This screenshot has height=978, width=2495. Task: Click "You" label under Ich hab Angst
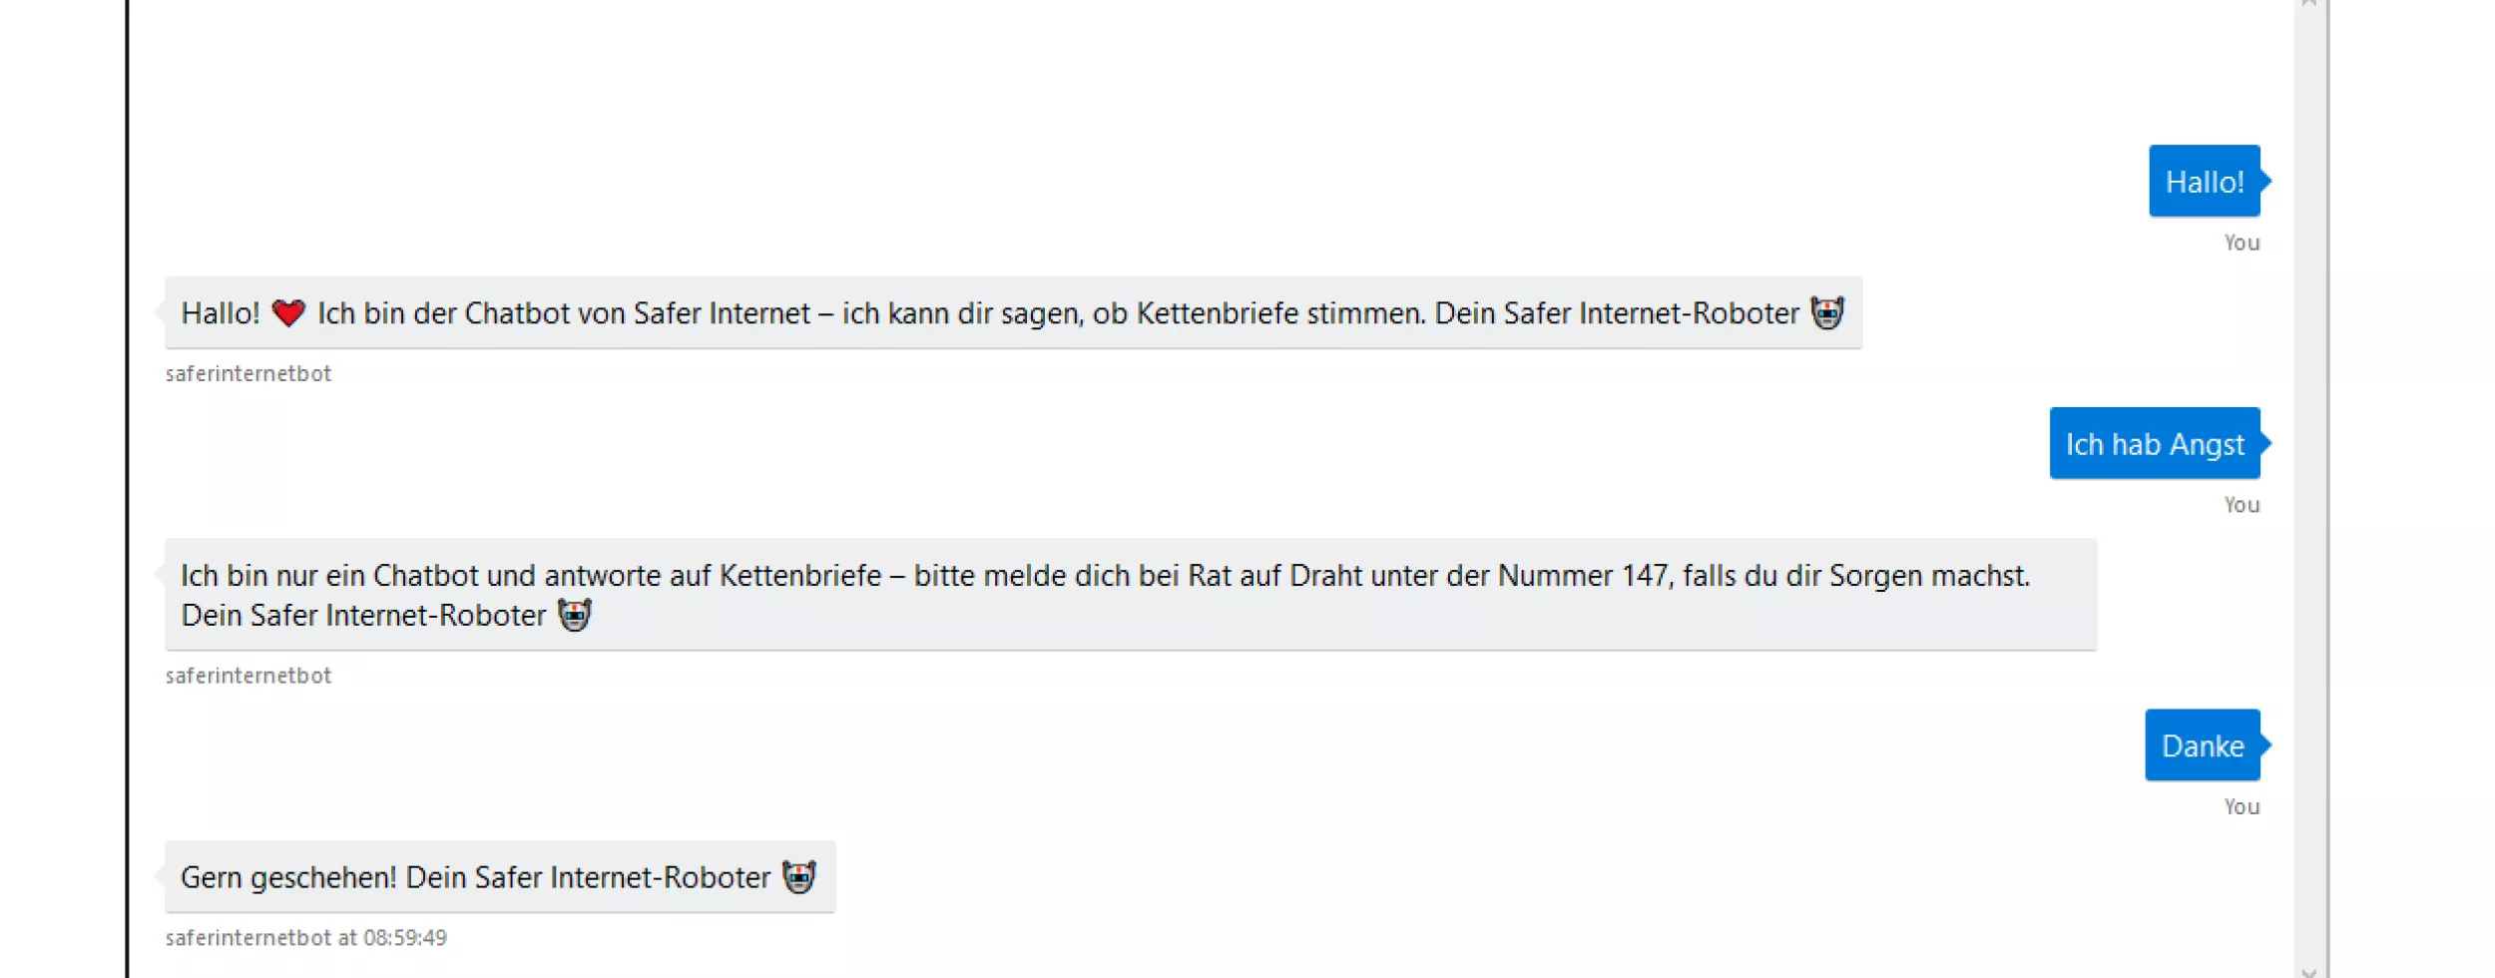coord(2242,505)
